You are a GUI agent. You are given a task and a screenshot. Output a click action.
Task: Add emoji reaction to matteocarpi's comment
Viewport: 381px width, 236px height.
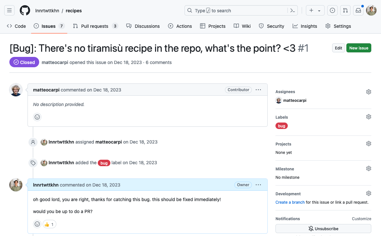[37, 117]
